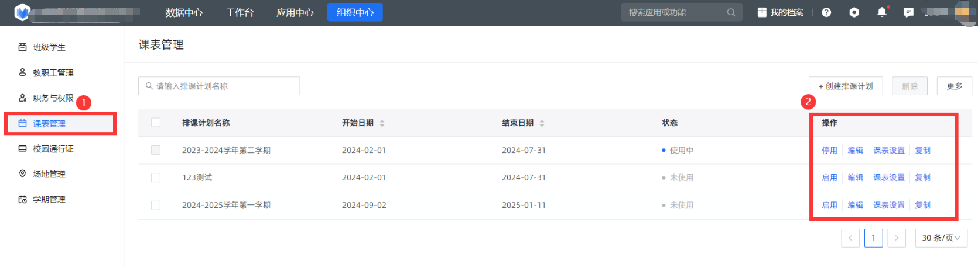This screenshot has height=268, width=978.
Task: Sort by 结束日期 using the sort arrows
Action: pos(542,123)
